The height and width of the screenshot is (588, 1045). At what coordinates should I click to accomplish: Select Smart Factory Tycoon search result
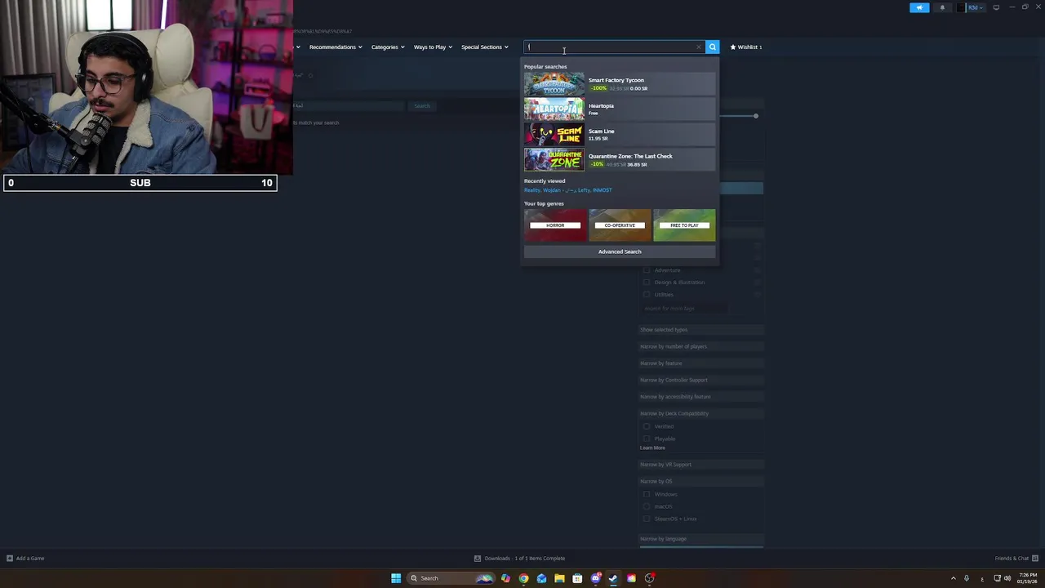tap(620, 84)
